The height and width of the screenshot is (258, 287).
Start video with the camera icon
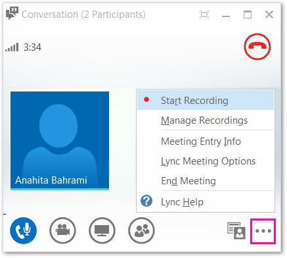pyautogui.click(x=62, y=230)
